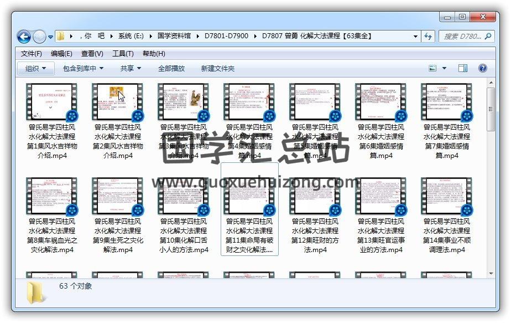Click the vertical scrollbar thumb
This screenshot has height=323, width=511.
(491, 109)
